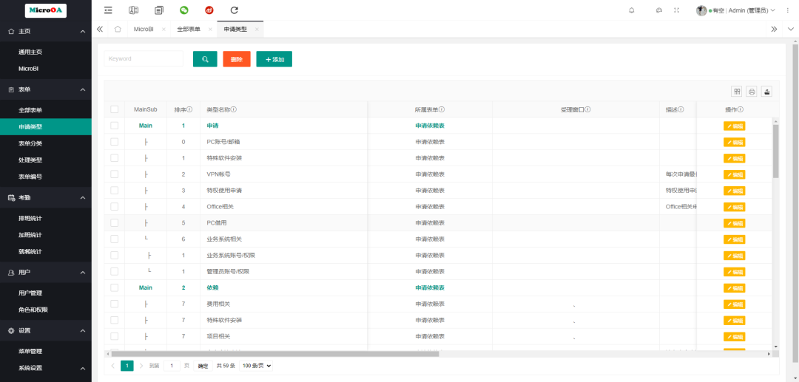
Task: Click the sidebar collapse icon in top bar
Action: click(x=108, y=10)
